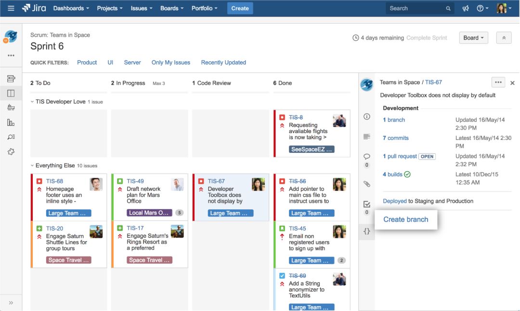Expand the sidebar with the double chevron
This screenshot has height=311, width=520.
coord(11,303)
